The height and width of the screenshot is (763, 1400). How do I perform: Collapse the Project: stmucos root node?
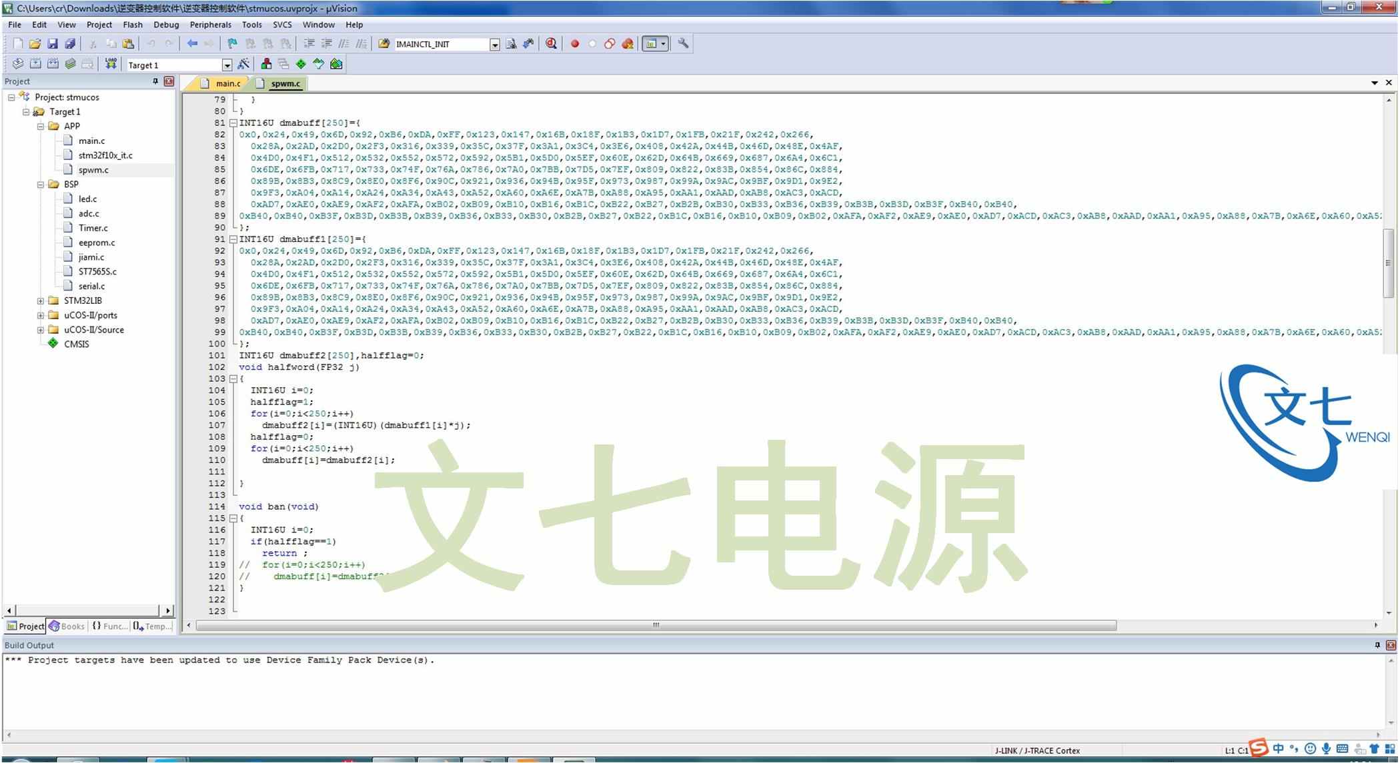click(11, 97)
